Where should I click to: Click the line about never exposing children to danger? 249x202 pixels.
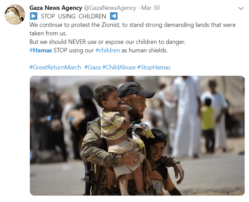107,42
